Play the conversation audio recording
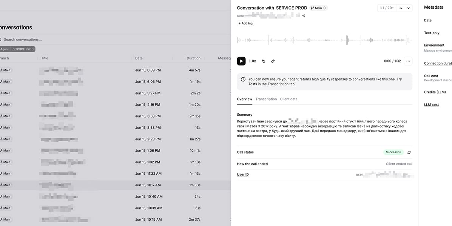Screen dimensions: 452x226 point(241,61)
